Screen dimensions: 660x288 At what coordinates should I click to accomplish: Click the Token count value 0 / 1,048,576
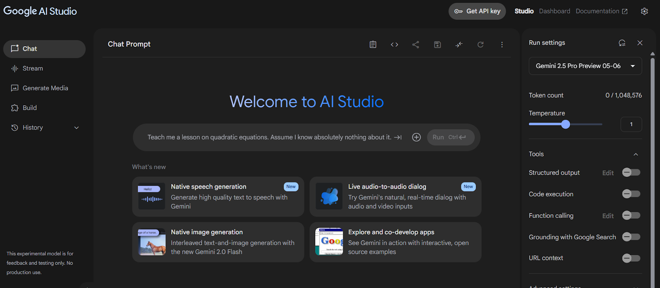pos(624,95)
